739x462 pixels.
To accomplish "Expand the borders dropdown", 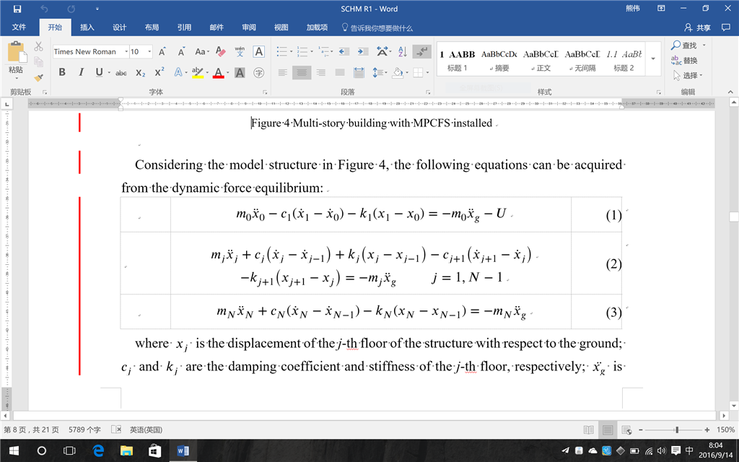I will [427, 73].
